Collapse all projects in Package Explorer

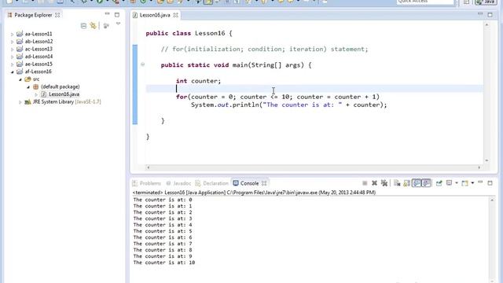[83, 26]
